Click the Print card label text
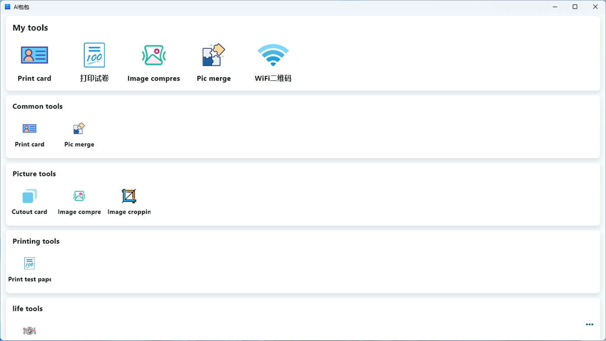 (34, 78)
